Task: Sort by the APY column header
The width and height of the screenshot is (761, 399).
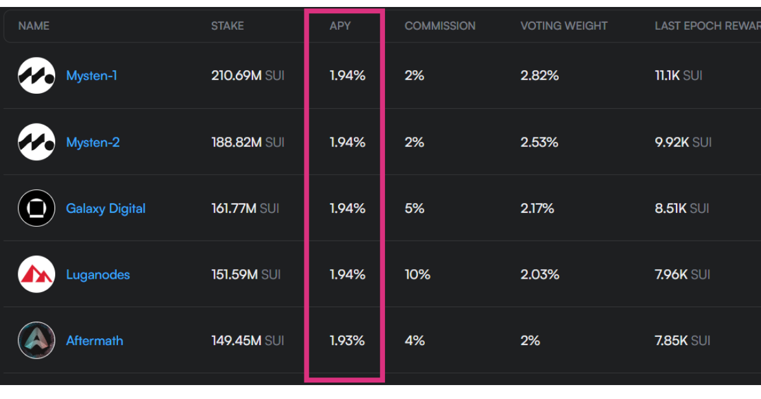Action: (x=340, y=26)
